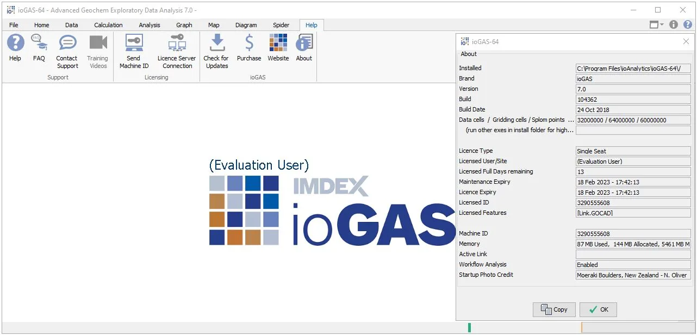Click the ioGAS app icon in the main title bar
Screen dimensions: 697x335
pyautogui.click(x=10, y=10)
